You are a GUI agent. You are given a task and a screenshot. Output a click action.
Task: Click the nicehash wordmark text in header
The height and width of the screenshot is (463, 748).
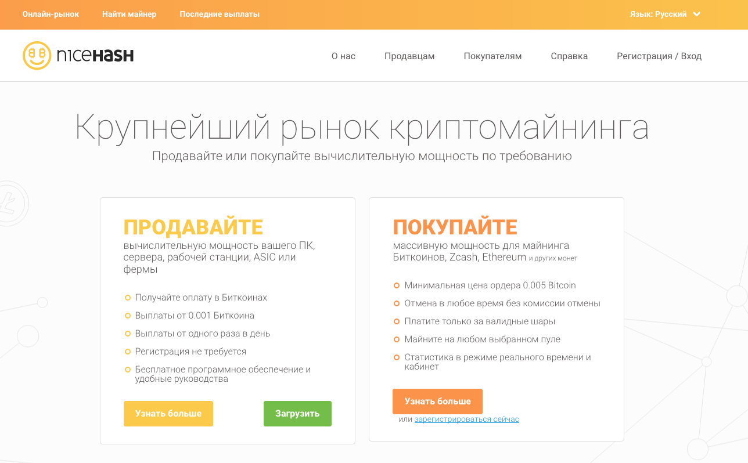click(x=95, y=56)
